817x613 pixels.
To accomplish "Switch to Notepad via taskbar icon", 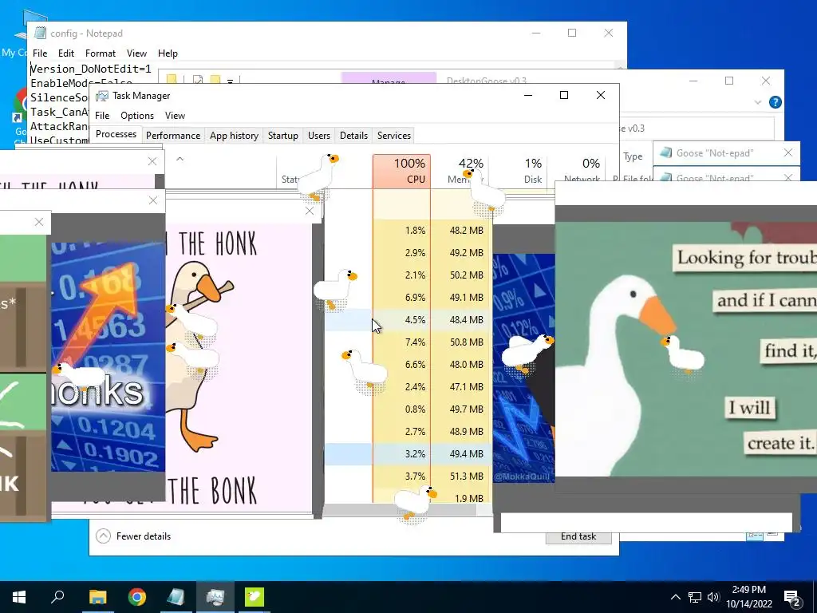I will (x=176, y=597).
